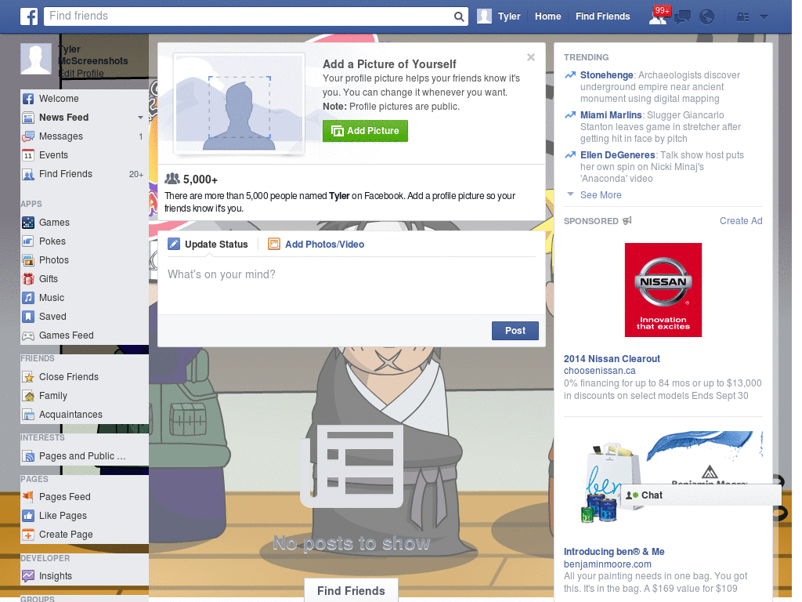
Task: Click the Welcome icon in sidebar
Action: click(28, 99)
